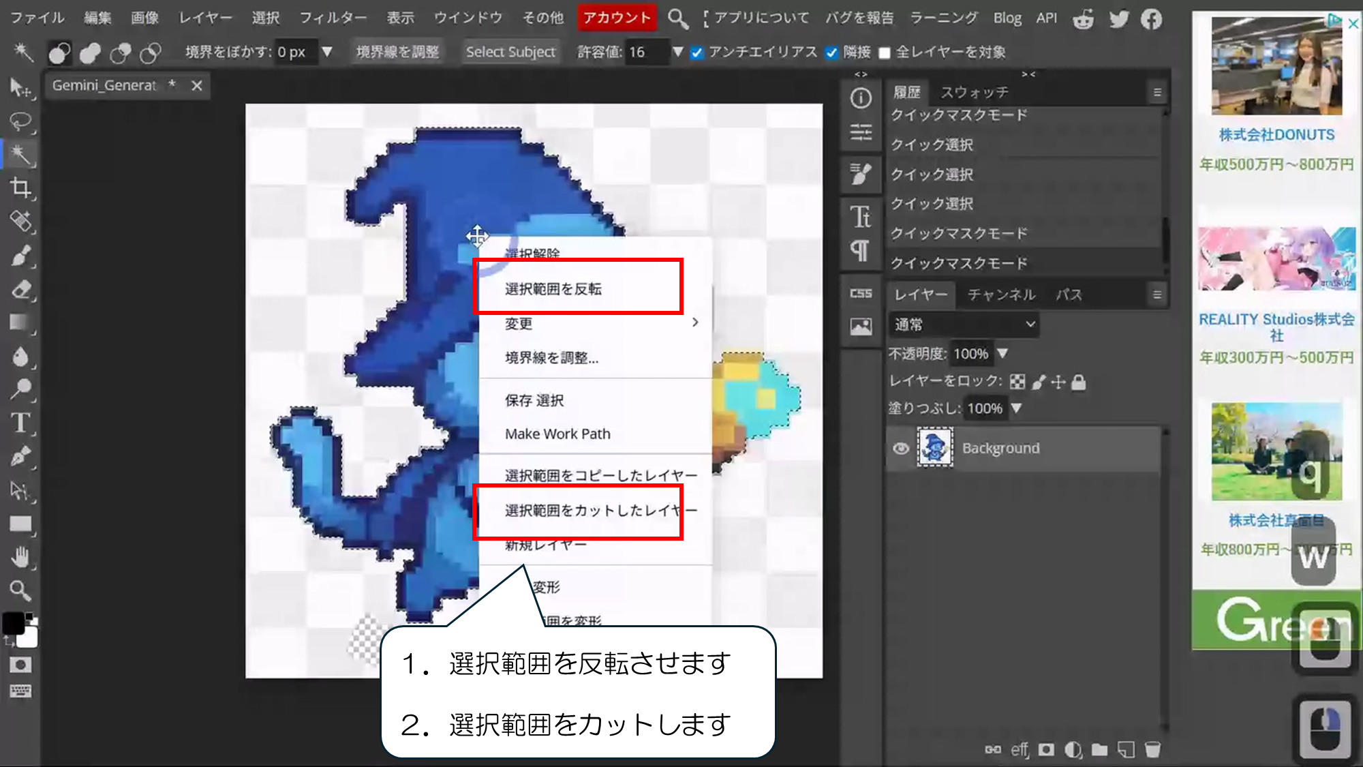The height and width of the screenshot is (767, 1363).
Task: Open 塗りつぶし fill dropdown arrow
Action: (1016, 408)
